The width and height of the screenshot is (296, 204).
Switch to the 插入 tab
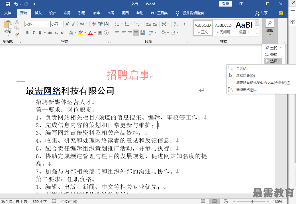pyautogui.click(x=38, y=13)
